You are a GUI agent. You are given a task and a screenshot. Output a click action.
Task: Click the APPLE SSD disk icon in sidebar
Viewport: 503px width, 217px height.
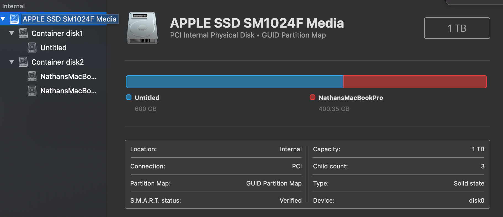point(14,19)
